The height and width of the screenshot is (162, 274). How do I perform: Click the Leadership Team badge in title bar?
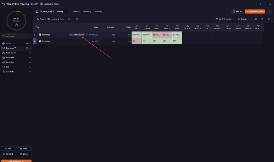tap(49, 4)
